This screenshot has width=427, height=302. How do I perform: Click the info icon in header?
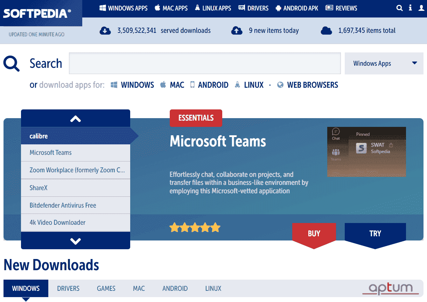(410, 8)
